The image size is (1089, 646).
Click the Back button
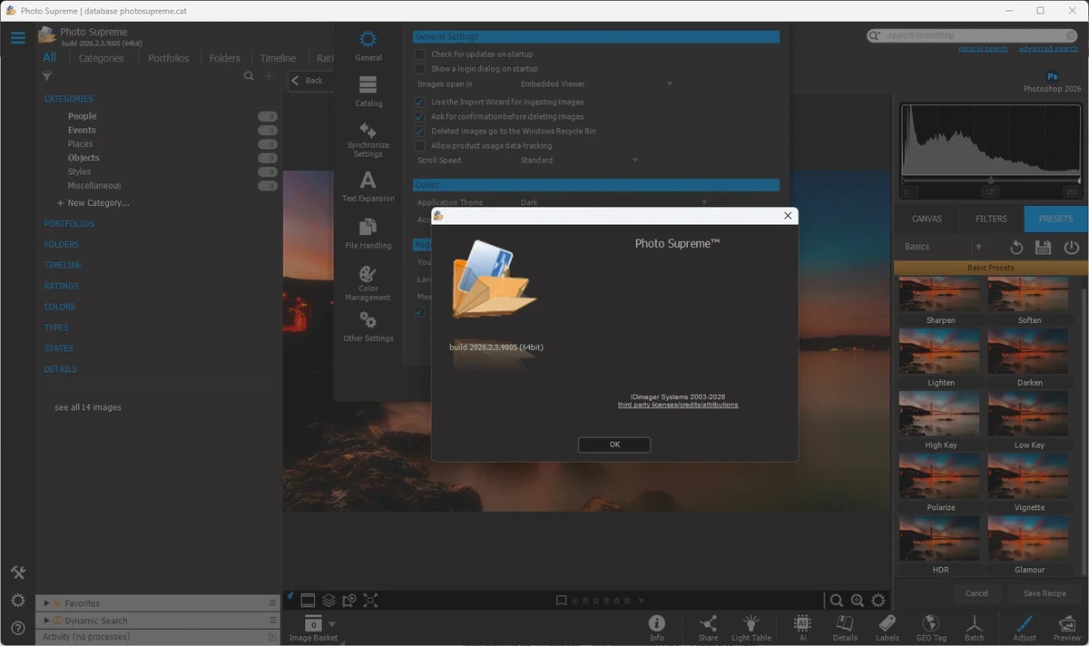(309, 81)
